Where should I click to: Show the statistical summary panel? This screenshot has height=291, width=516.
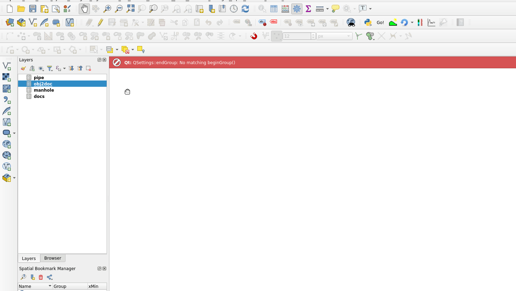click(x=308, y=9)
